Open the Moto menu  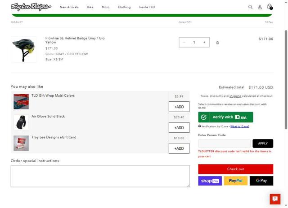(105, 7)
